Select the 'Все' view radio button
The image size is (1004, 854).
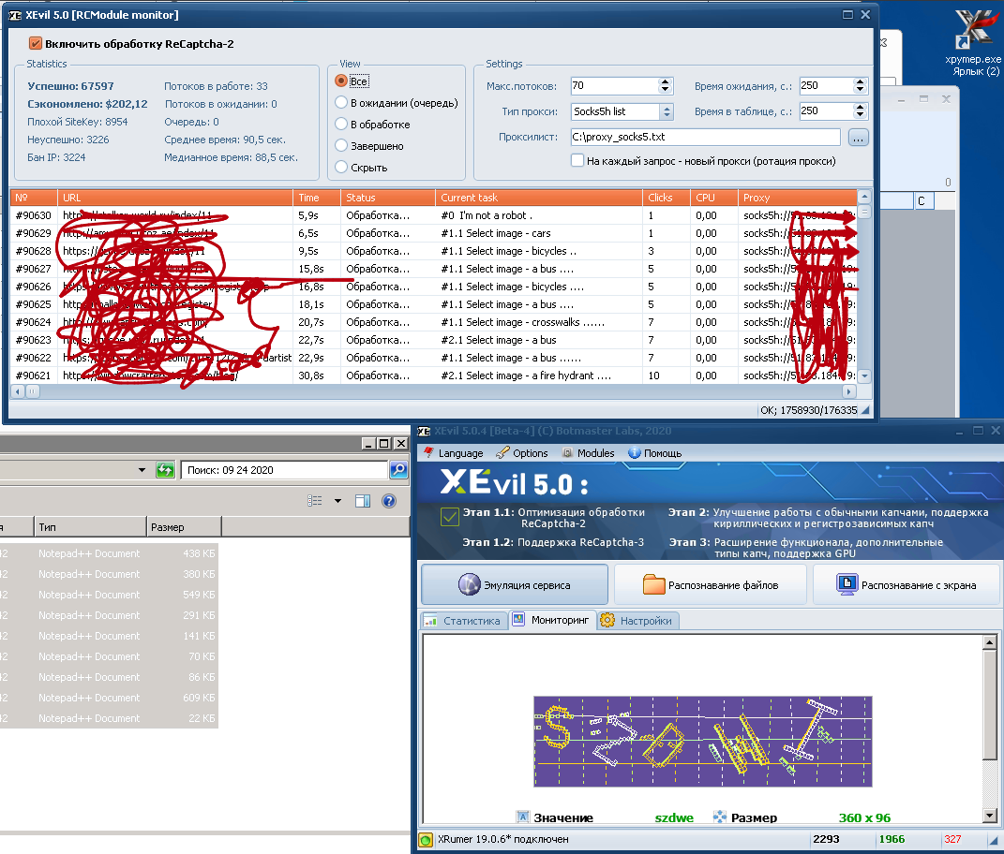pos(341,81)
